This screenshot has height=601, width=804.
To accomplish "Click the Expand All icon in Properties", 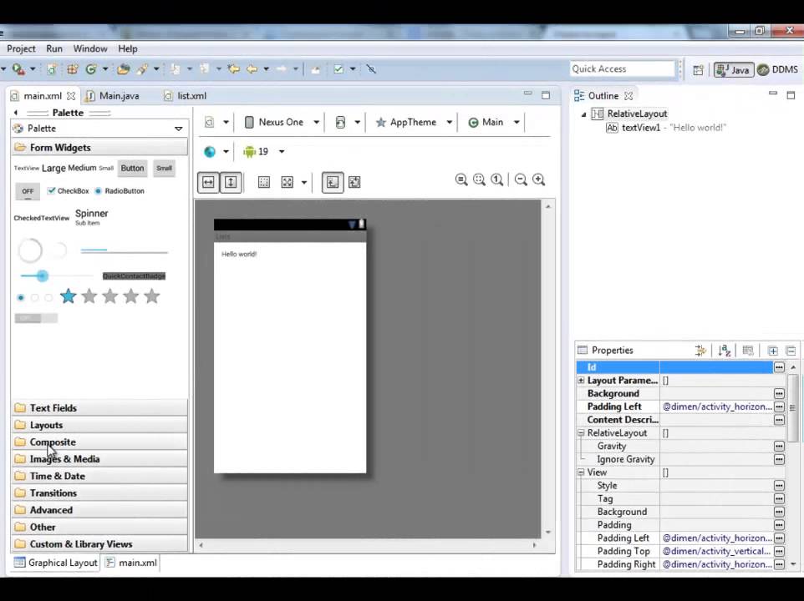I will 773,351.
